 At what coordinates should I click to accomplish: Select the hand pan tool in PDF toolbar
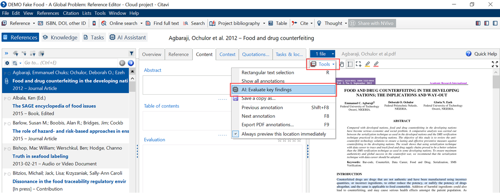click(x=342, y=64)
